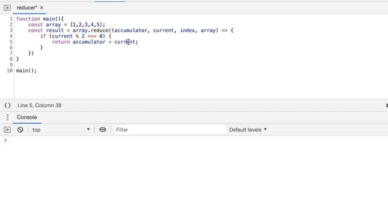388x218 pixels.
Task: Click line number 5 in the gutter
Action: pyautogui.click(x=11, y=42)
